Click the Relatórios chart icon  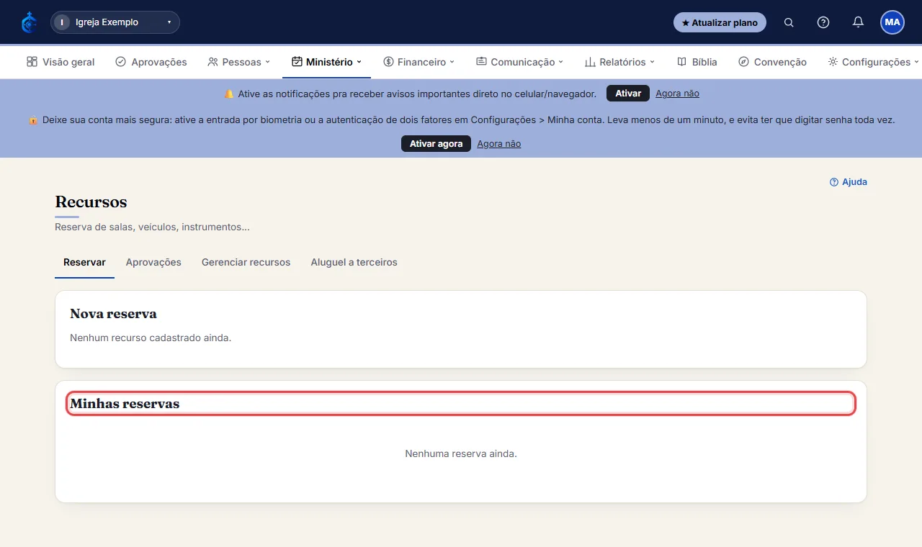coord(590,62)
